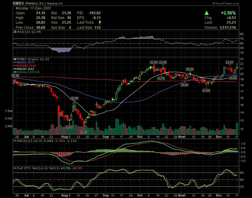Click the 19.78 price label

(161, 79)
